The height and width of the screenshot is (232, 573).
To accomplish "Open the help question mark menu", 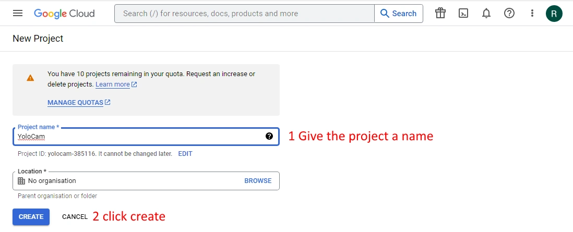I will 509,14.
